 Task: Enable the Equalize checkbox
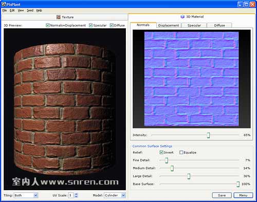point(181,152)
